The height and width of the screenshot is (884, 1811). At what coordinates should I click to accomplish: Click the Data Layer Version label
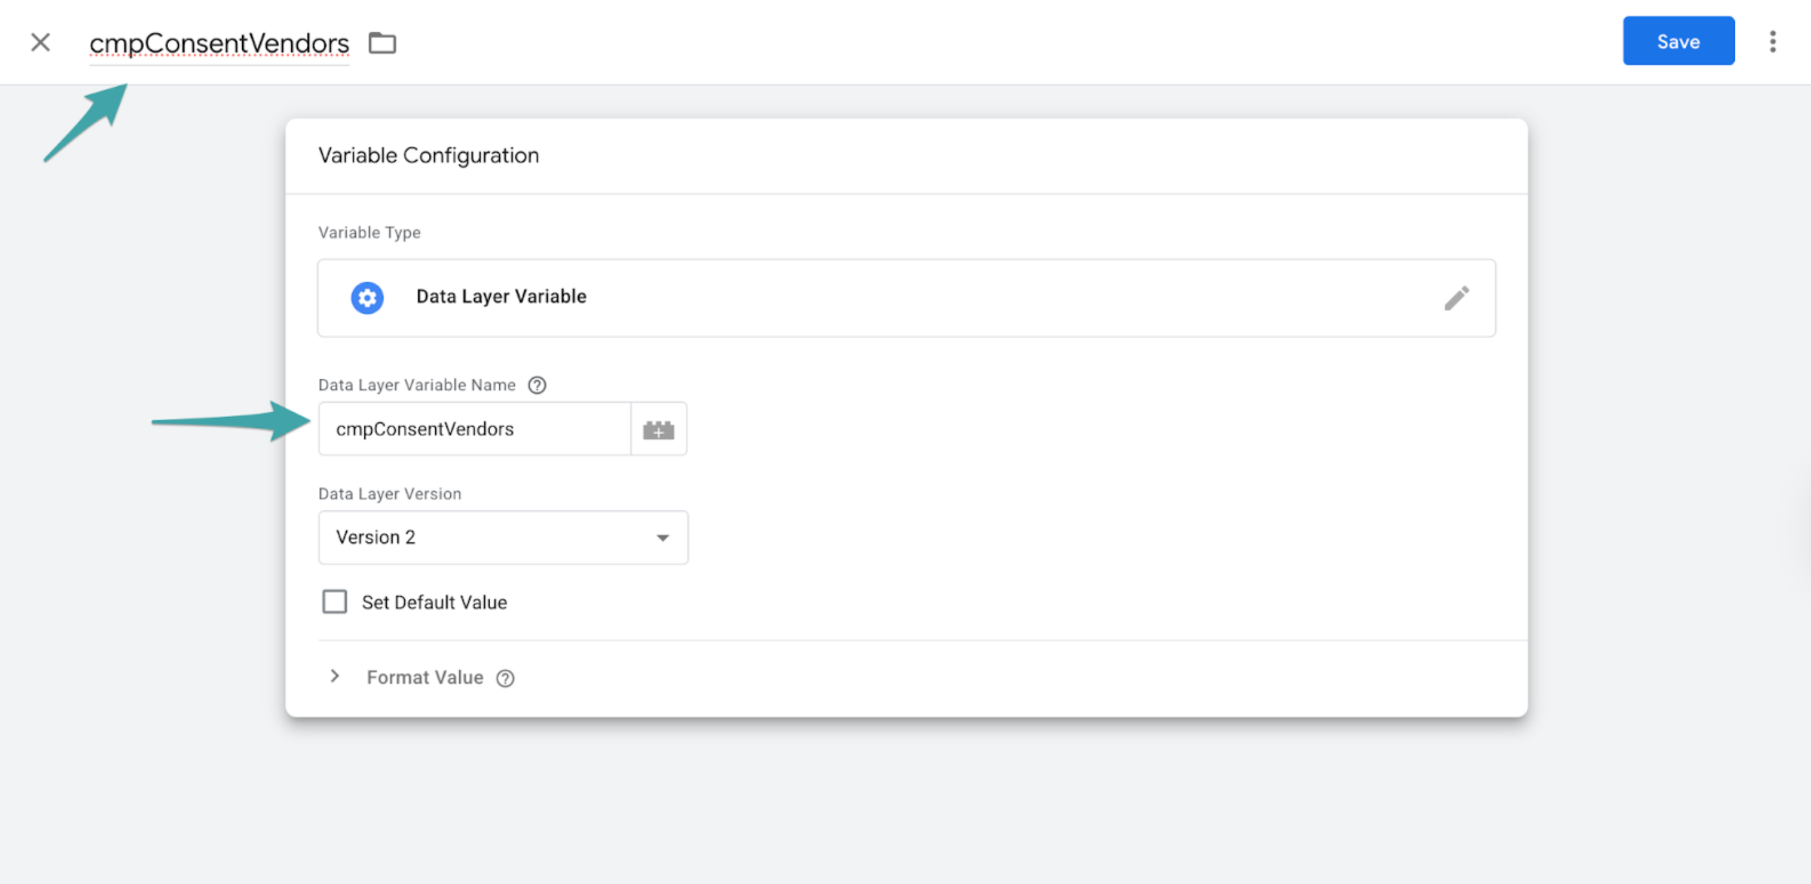pyautogui.click(x=389, y=494)
